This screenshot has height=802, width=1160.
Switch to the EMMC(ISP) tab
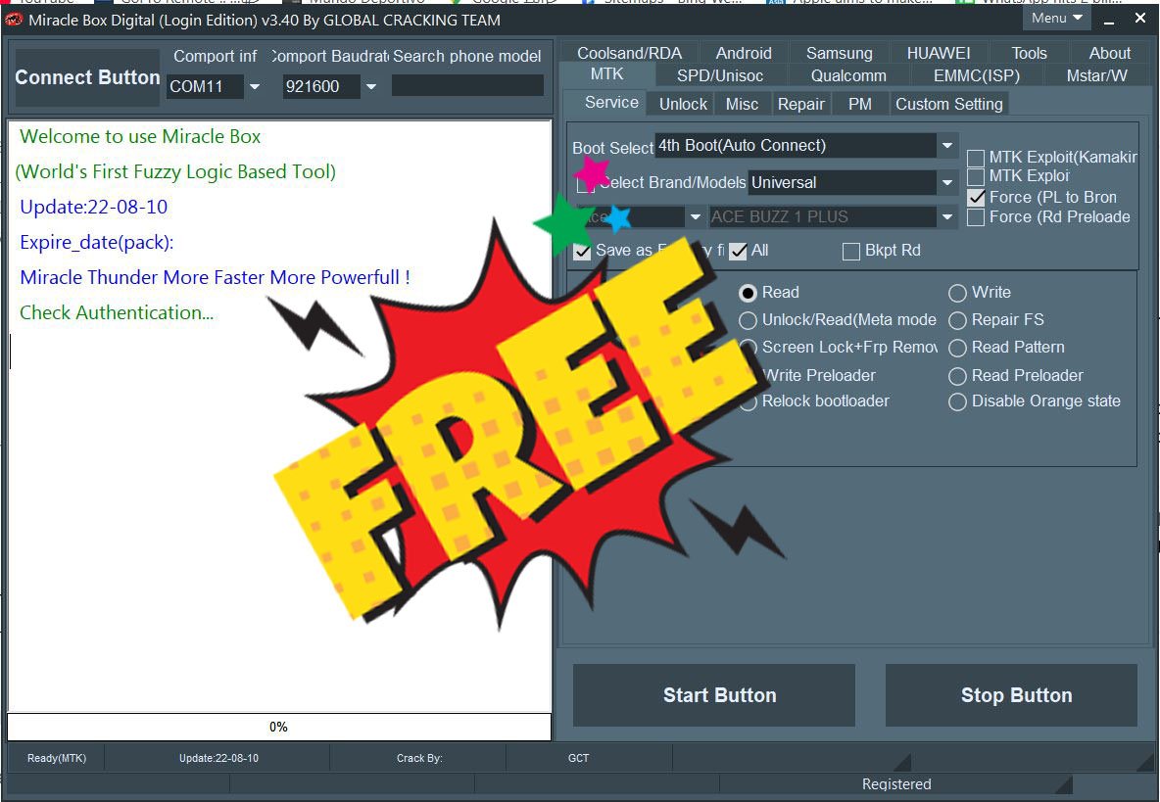(x=977, y=76)
